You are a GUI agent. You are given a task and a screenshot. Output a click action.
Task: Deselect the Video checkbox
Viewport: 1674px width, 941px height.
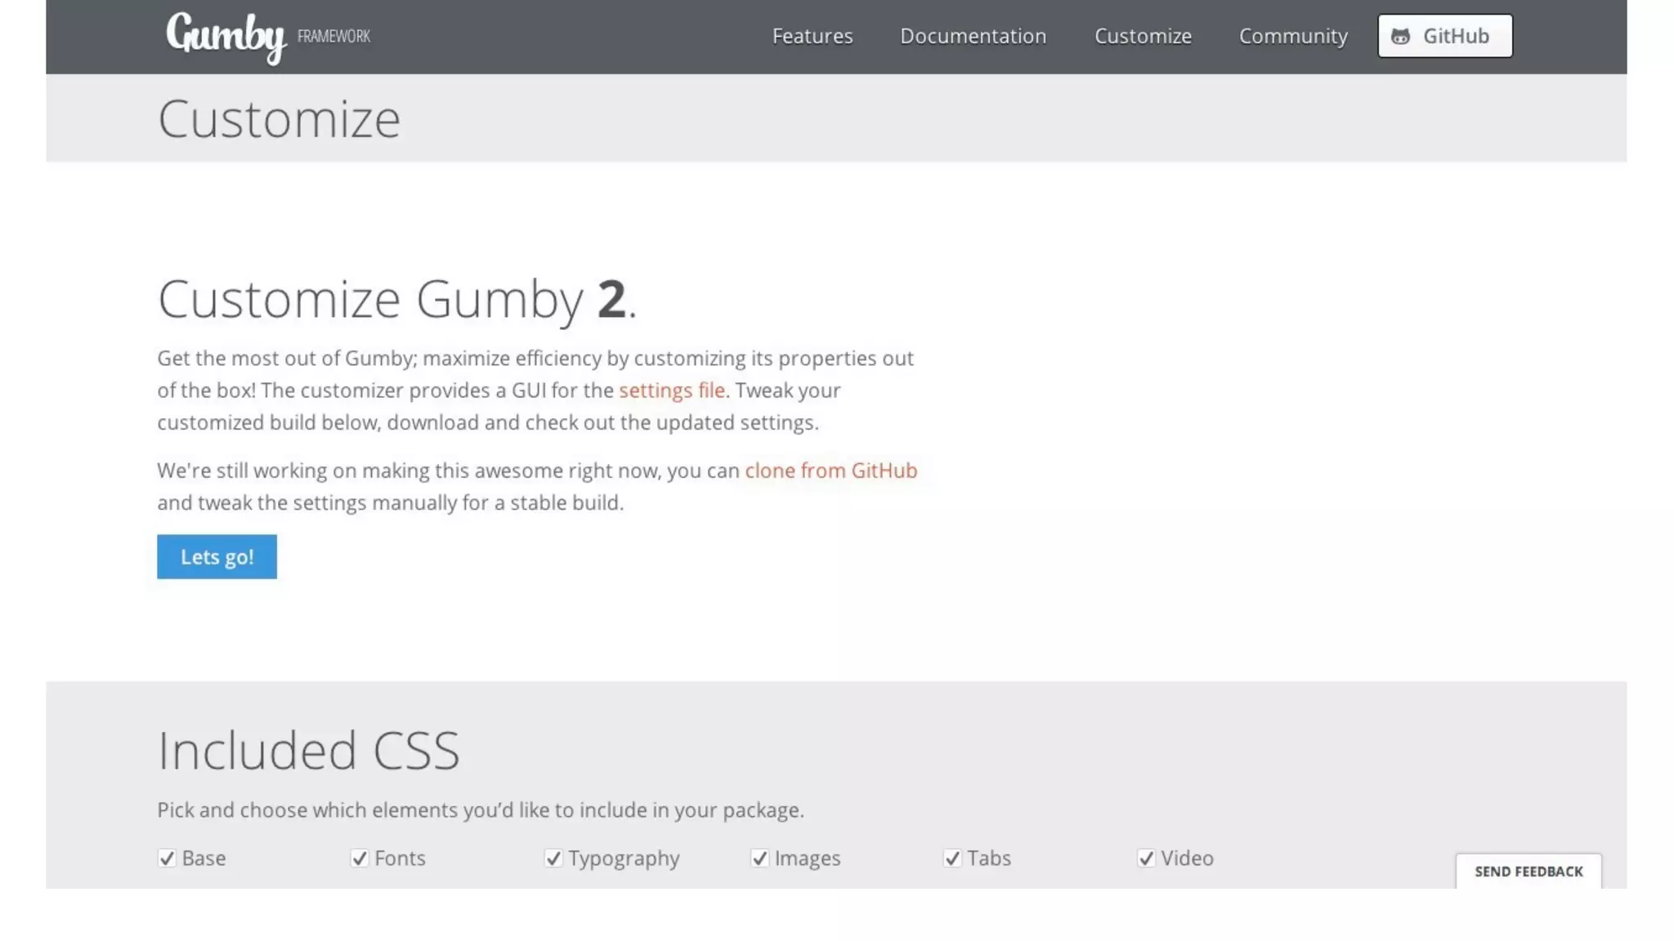click(1146, 858)
